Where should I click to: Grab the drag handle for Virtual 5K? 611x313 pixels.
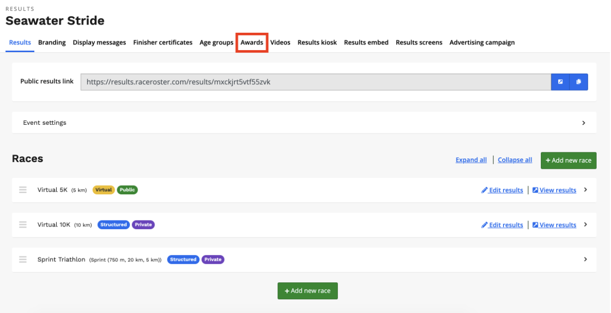23,190
